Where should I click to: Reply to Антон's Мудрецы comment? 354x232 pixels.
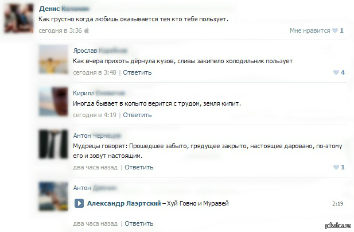(x=139, y=167)
